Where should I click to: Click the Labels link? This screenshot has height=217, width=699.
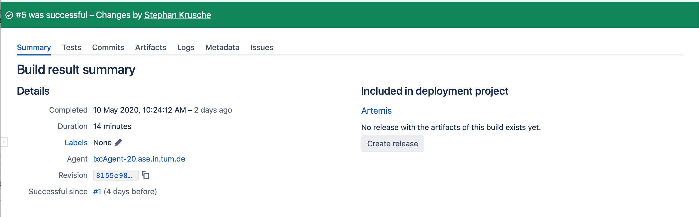coord(76,142)
